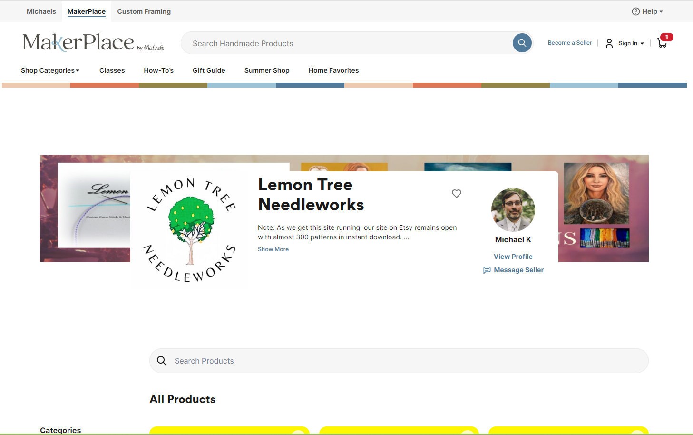Switch to the Custom Framing tab
The height and width of the screenshot is (435, 693).
(x=144, y=11)
